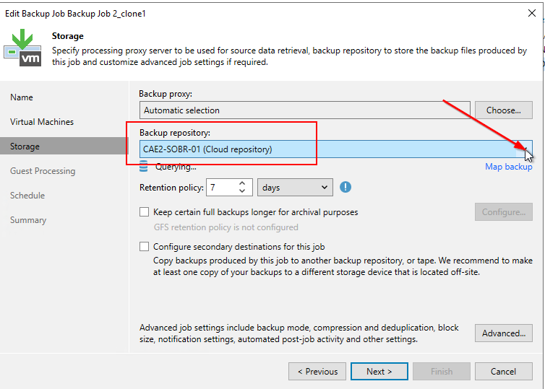The height and width of the screenshot is (389, 545).
Task: Check Configure secondary destinations for this job
Action: click(x=145, y=246)
